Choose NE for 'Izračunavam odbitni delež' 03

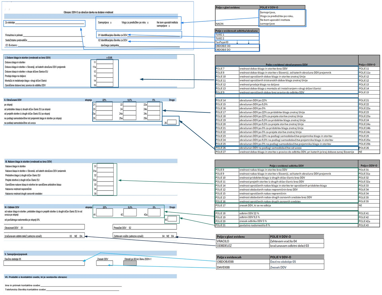coord(76,236)
